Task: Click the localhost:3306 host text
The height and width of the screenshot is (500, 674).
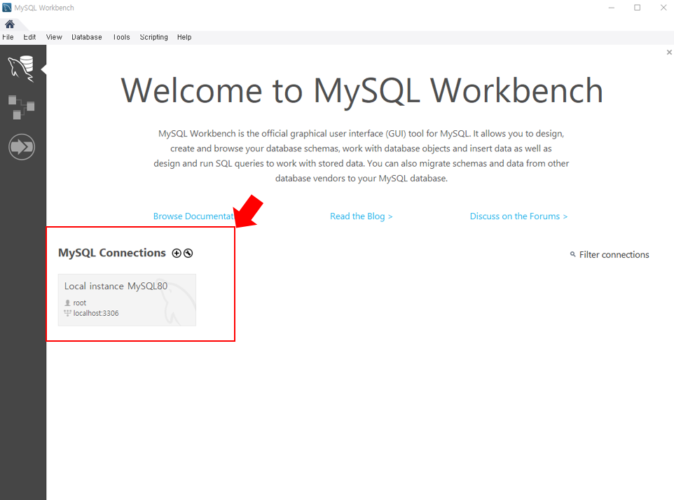Action: (96, 313)
